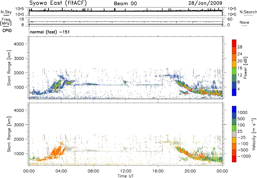
Task: Click the gray velocity patch near 05:00 UT
Action: 69,149
